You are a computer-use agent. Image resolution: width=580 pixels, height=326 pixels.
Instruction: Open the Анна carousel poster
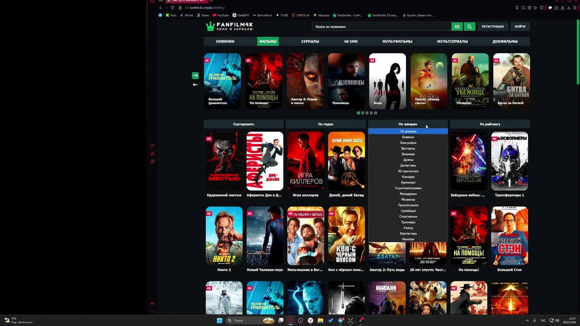pos(387,81)
